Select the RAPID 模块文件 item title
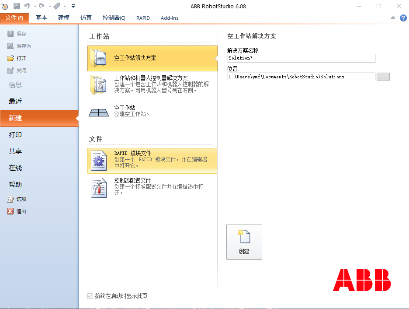This screenshot has width=409, height=309. pyautogui.click(x=133, y=153)
